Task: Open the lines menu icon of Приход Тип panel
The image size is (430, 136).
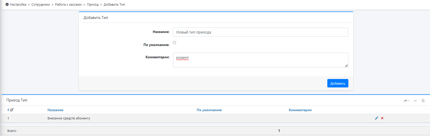Action: 423,101
